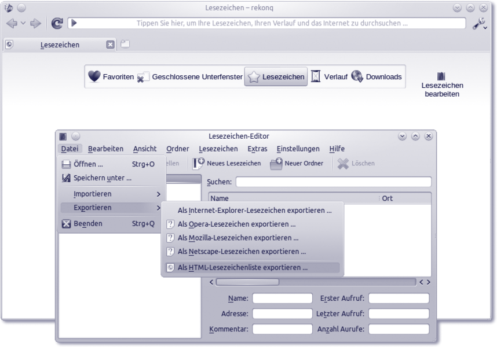The height and width of the screenshot is (347, 497).
Task: Choose Als HTML-Lesezeichenliste exportieren
Action: coord(242,268)
